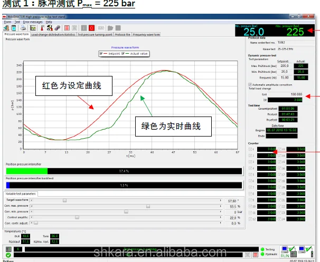Image resolution: width=320 pixels, height=262 pixels.
Task: Click the exit door icon in toolbar
Action: [x=7, y=27]
